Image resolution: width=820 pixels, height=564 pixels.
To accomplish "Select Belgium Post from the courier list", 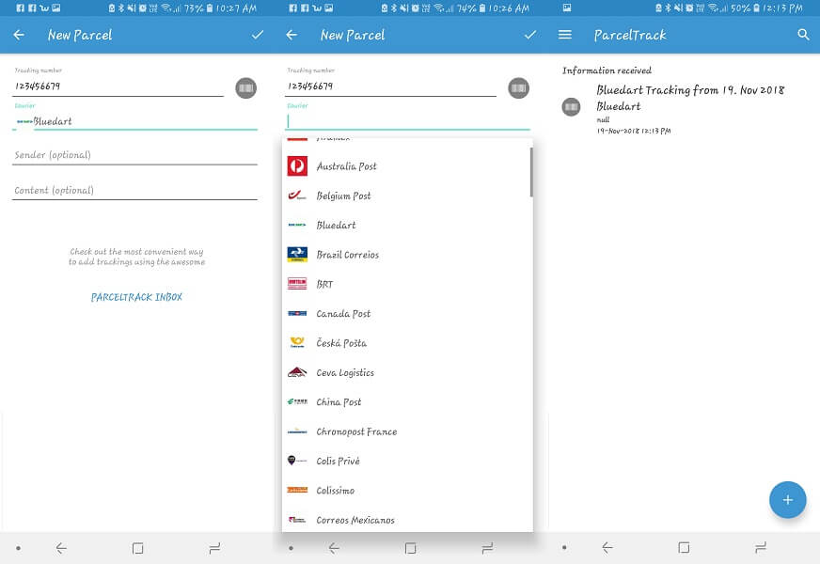I will [x=407, y=196].
